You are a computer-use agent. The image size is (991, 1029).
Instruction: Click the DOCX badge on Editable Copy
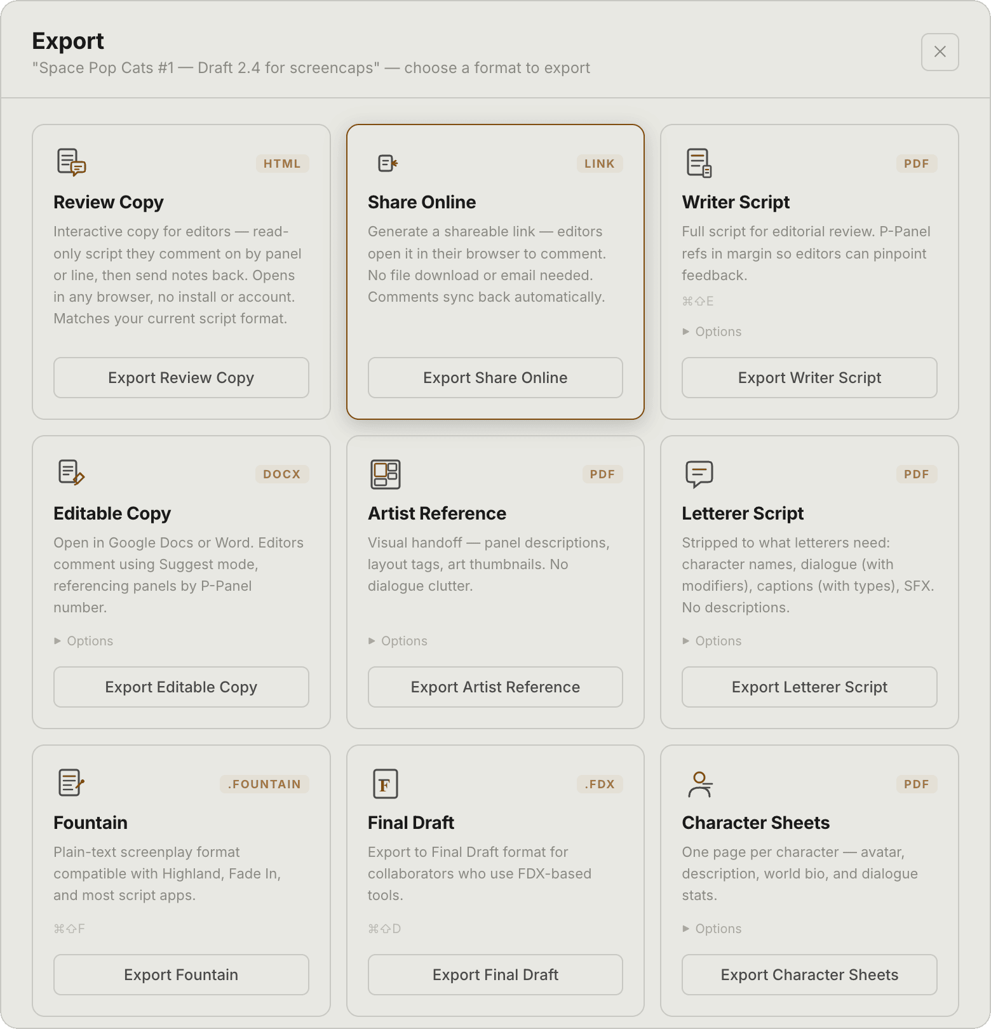[282, 474]
